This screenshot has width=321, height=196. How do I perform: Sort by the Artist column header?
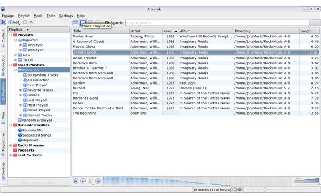(146, 31)
